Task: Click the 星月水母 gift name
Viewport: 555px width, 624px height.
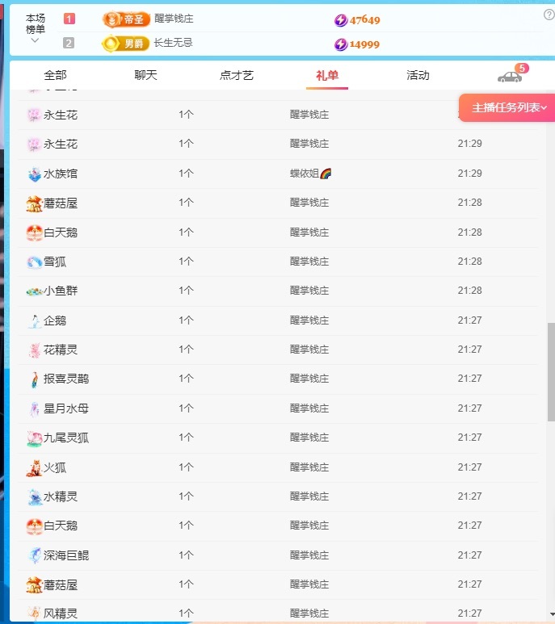Action: [x=66, y=408]
